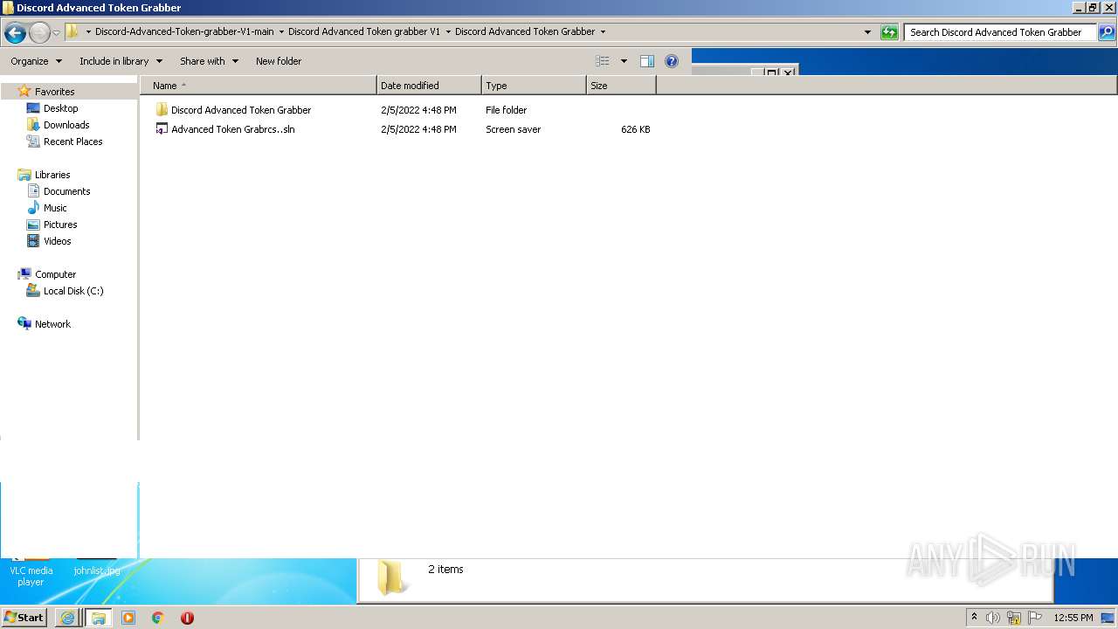1118x629 pixels.
Task: Launch Windows Media Player from taskbar
Action: click(128, 618)
